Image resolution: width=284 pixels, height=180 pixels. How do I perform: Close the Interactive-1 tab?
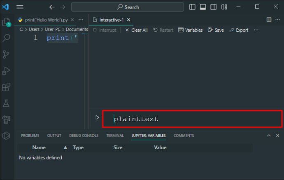point(128,20)
